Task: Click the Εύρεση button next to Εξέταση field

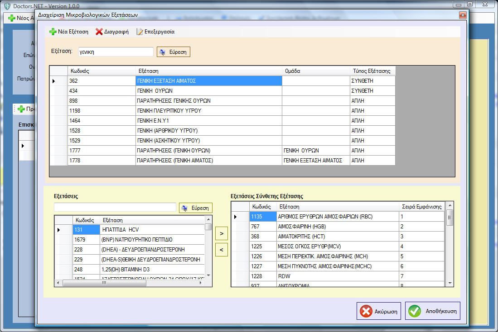Action: click(174, 52)
